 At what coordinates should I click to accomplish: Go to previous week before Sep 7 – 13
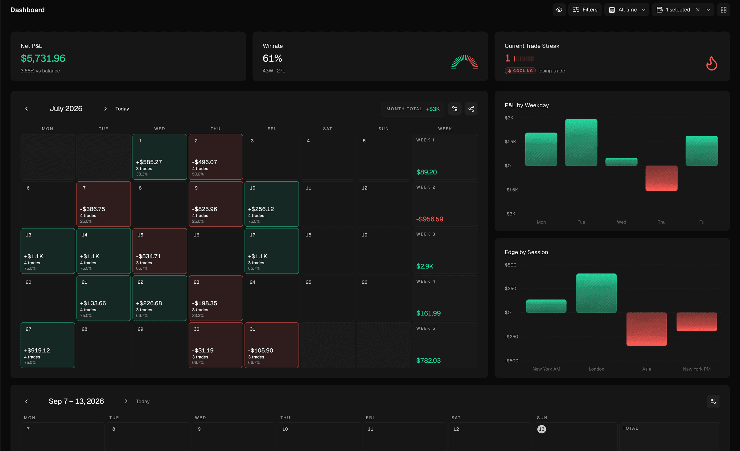[27, 401]
